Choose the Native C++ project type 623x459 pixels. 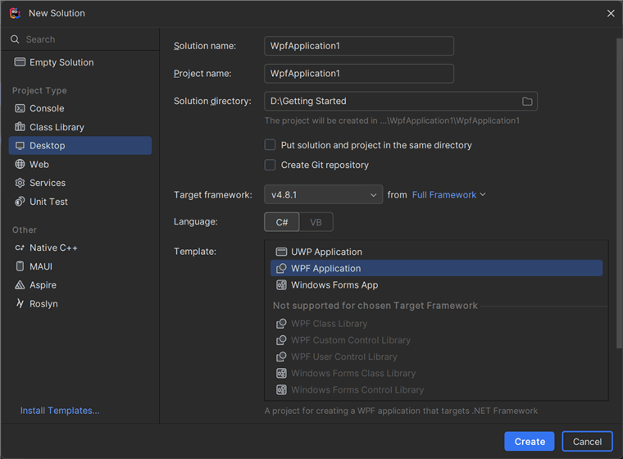click(x=53, y=248)
